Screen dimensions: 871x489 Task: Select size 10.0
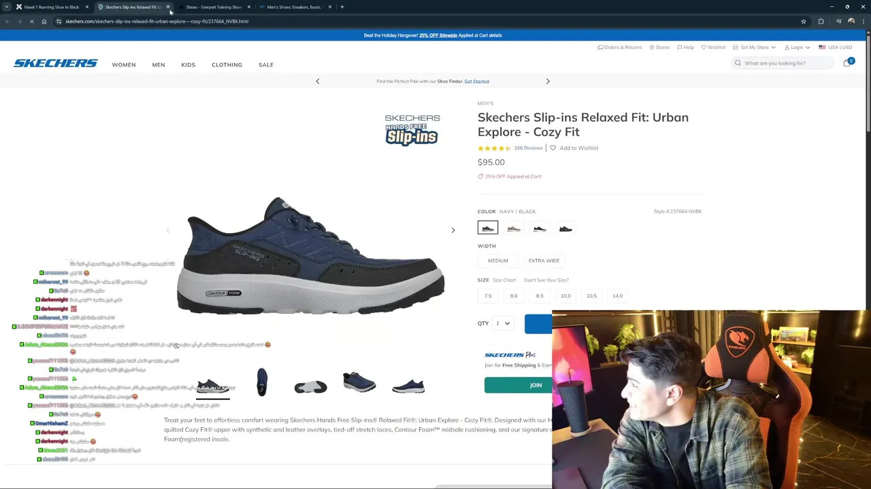(x=565, y=296)
